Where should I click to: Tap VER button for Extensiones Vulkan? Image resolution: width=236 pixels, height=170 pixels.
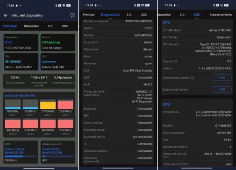[x=222, y=89]
